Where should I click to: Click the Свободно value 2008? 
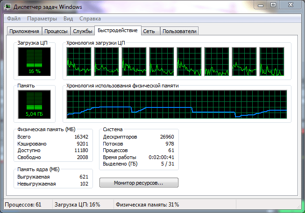coord(83,157)
